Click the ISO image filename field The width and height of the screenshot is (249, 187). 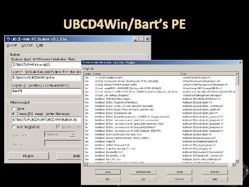46,119
